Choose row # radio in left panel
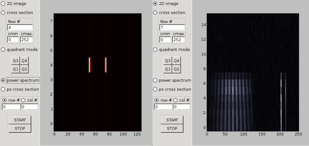Screen dimensions: 309x146 pos(4,100)
